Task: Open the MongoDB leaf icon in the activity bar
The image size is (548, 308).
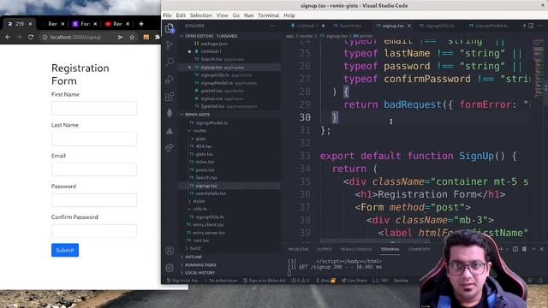Action: pyautogui.click(x=170, y=113)
